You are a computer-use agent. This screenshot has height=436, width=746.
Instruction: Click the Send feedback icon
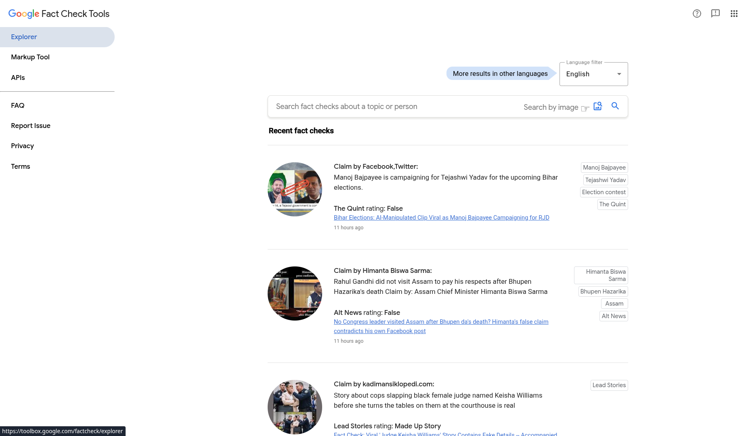(715, 14)
